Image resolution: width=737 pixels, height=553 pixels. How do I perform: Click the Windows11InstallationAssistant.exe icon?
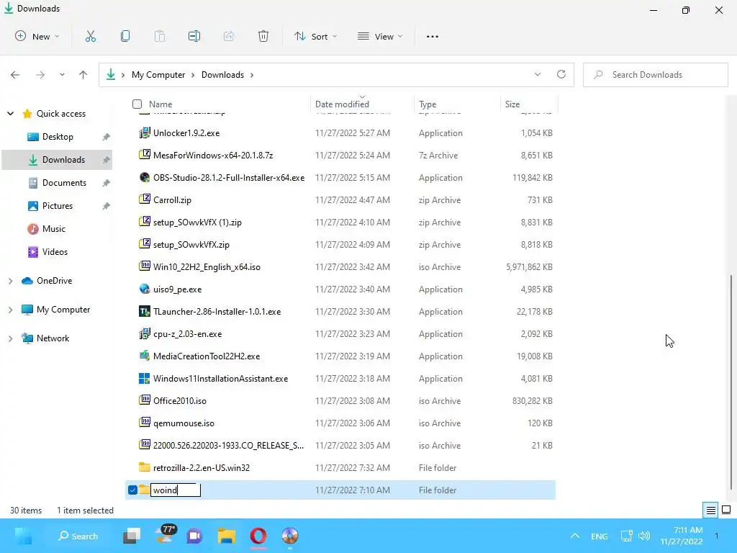pyautogui.click(x=145, y=379)
